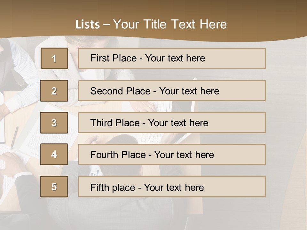Click the number 5 badge

pyautogui.click(x=54, y=187)
